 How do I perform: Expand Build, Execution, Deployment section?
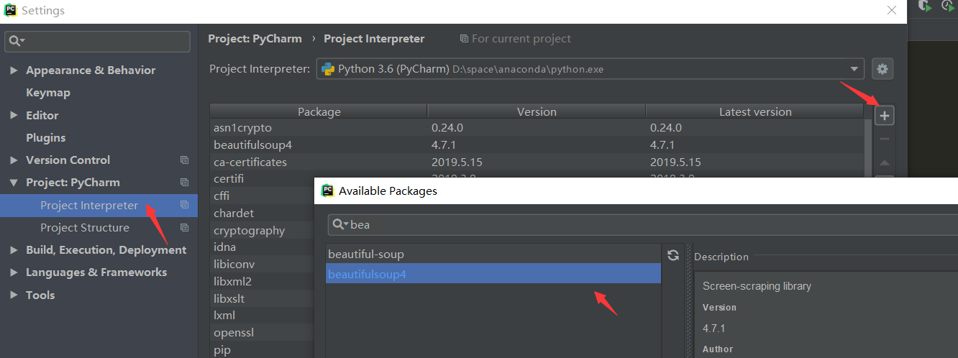coord(14,250)
